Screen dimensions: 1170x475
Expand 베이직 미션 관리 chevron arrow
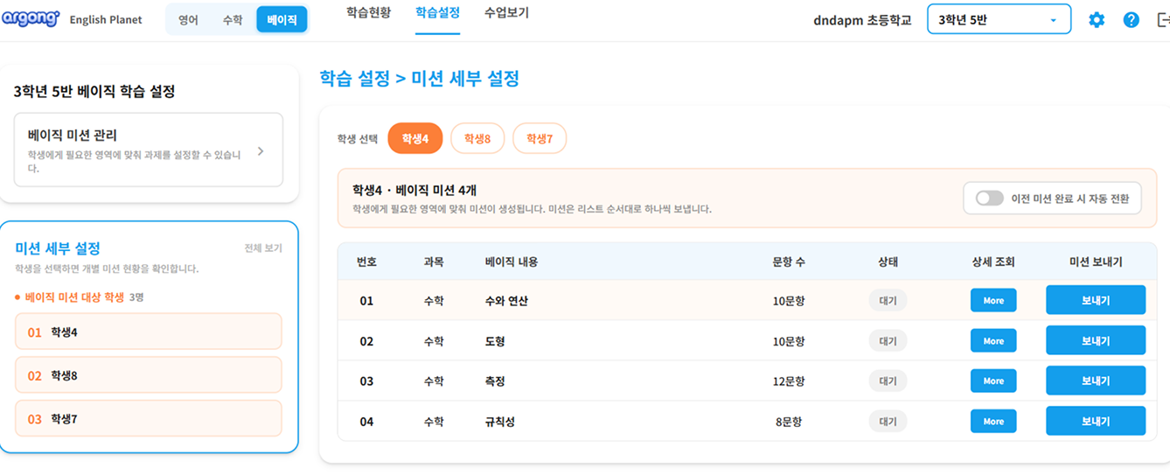click(x=261, y=151)
